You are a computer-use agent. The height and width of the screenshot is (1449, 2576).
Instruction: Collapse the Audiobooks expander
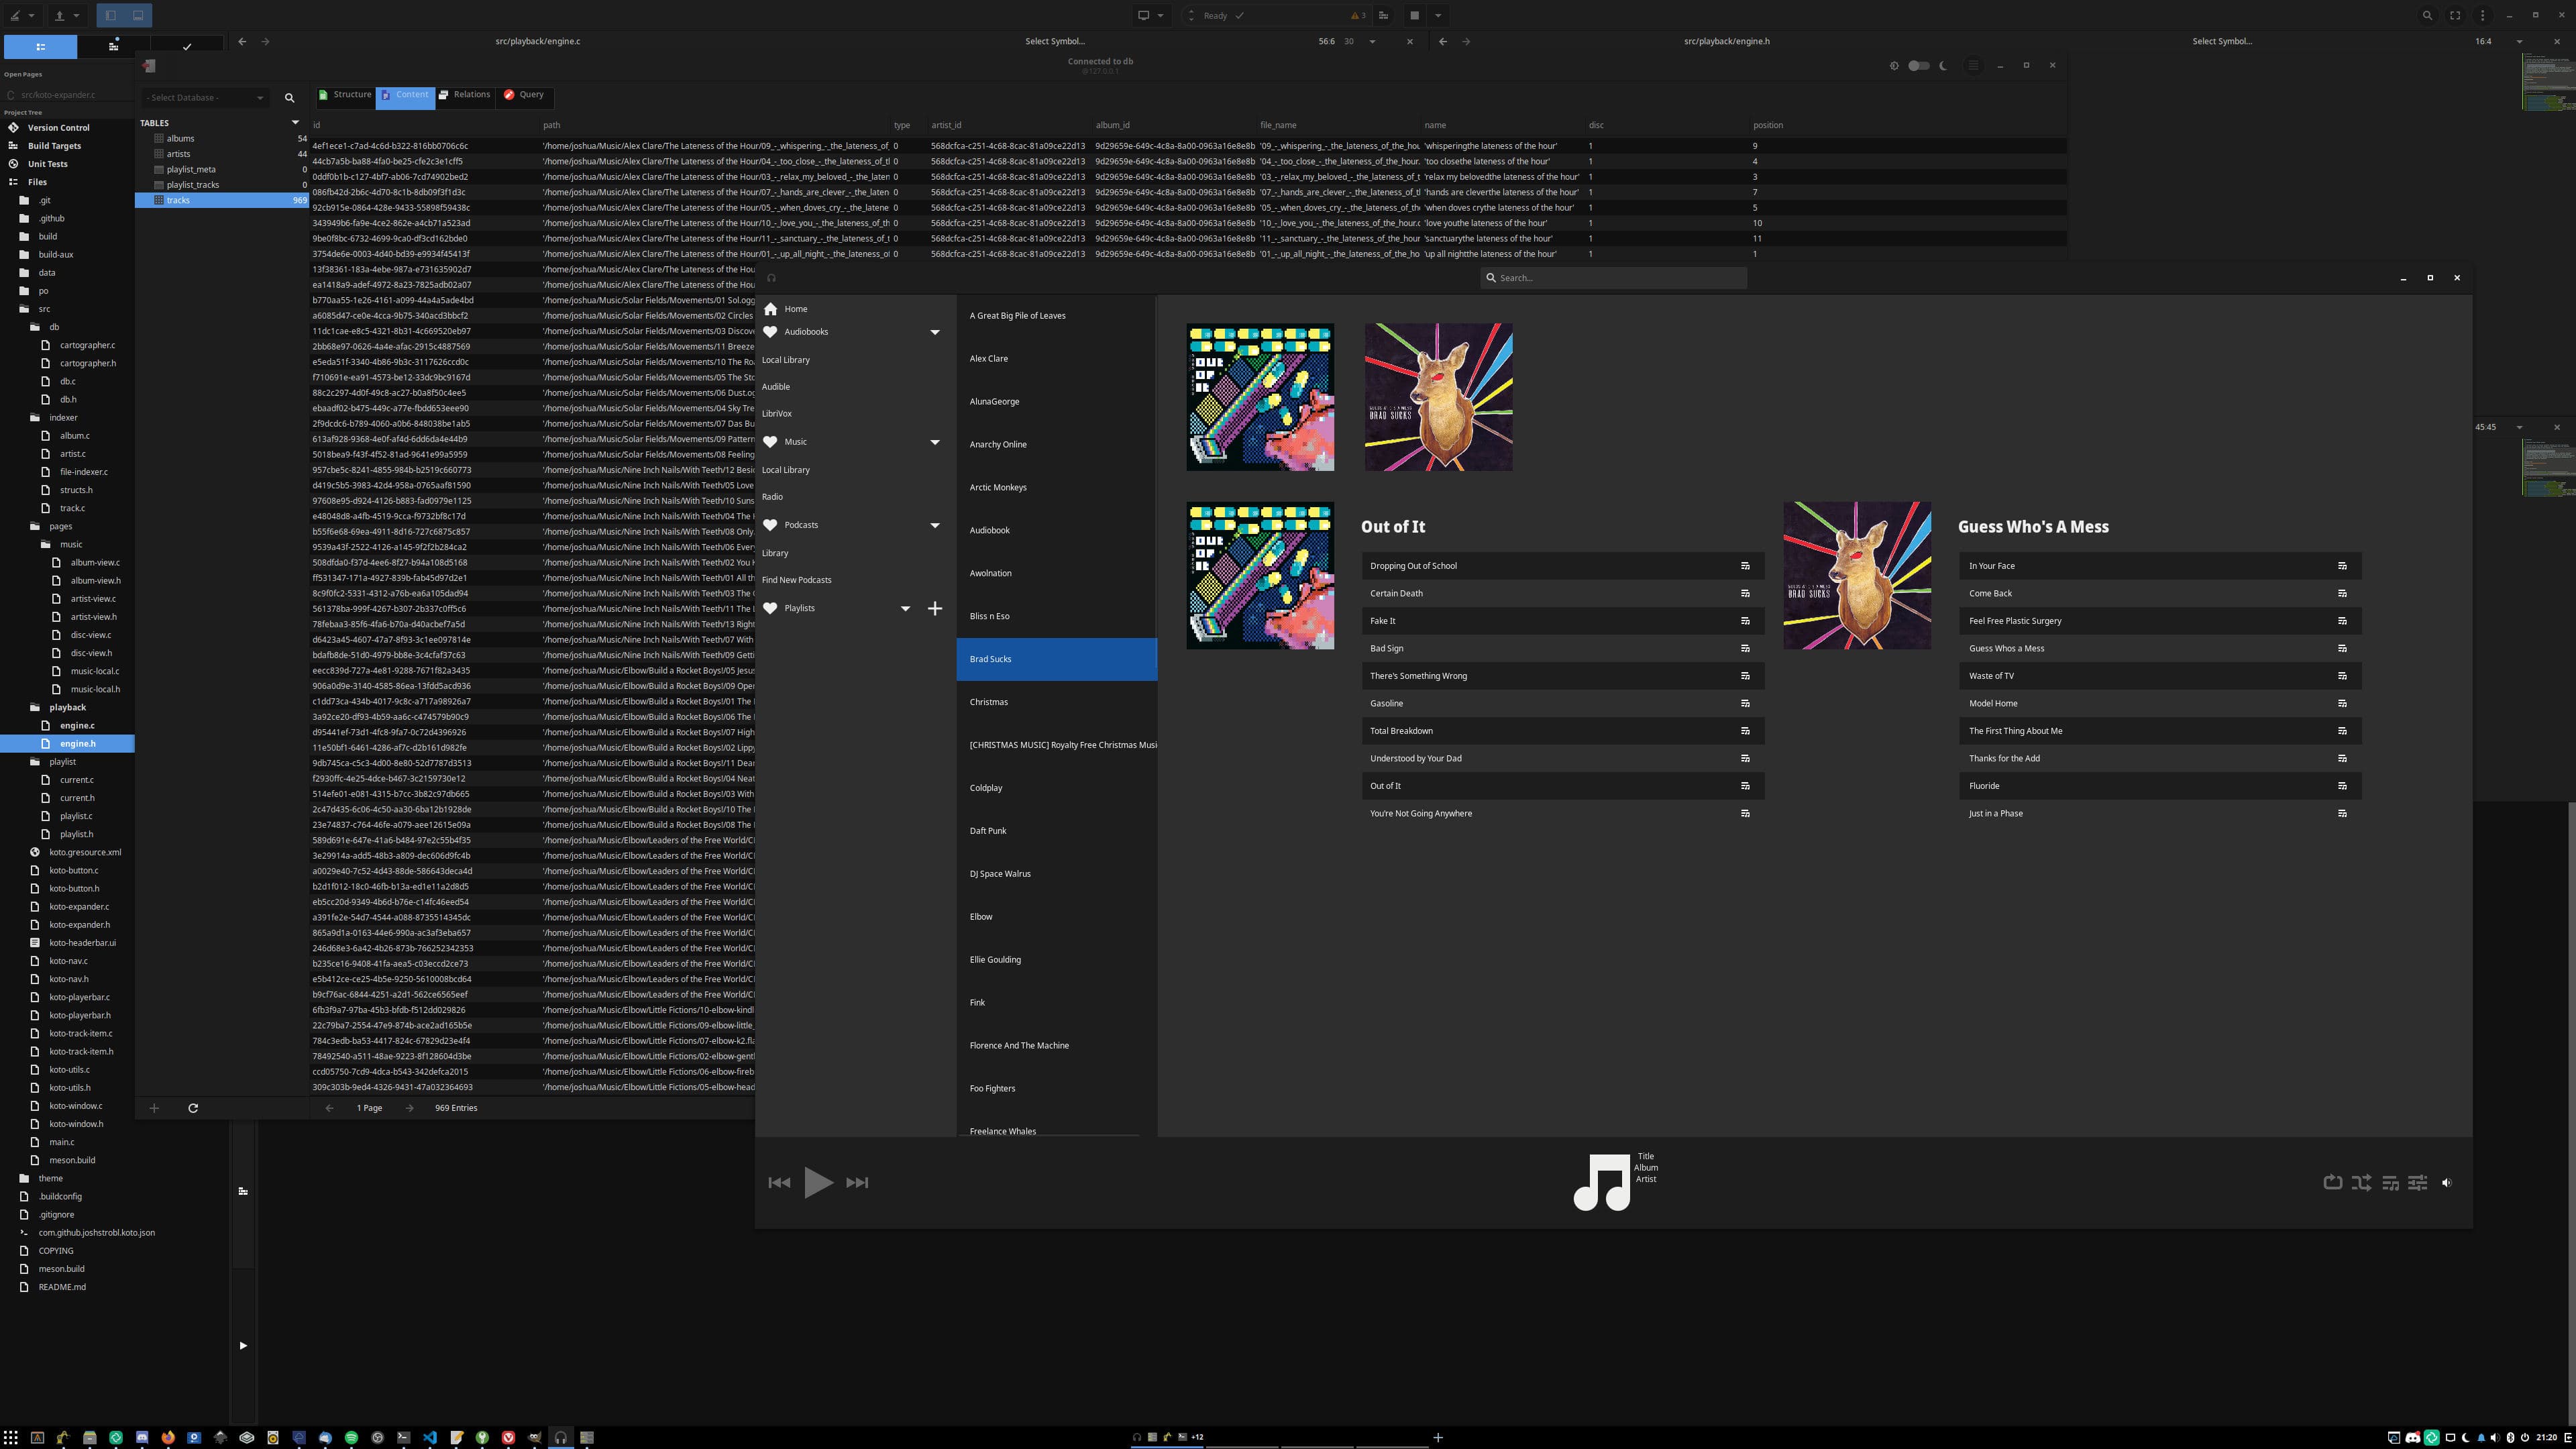click(x=935, y=332)
